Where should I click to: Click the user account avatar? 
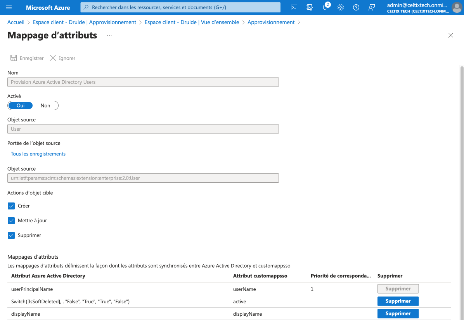(x=457, y=7)
